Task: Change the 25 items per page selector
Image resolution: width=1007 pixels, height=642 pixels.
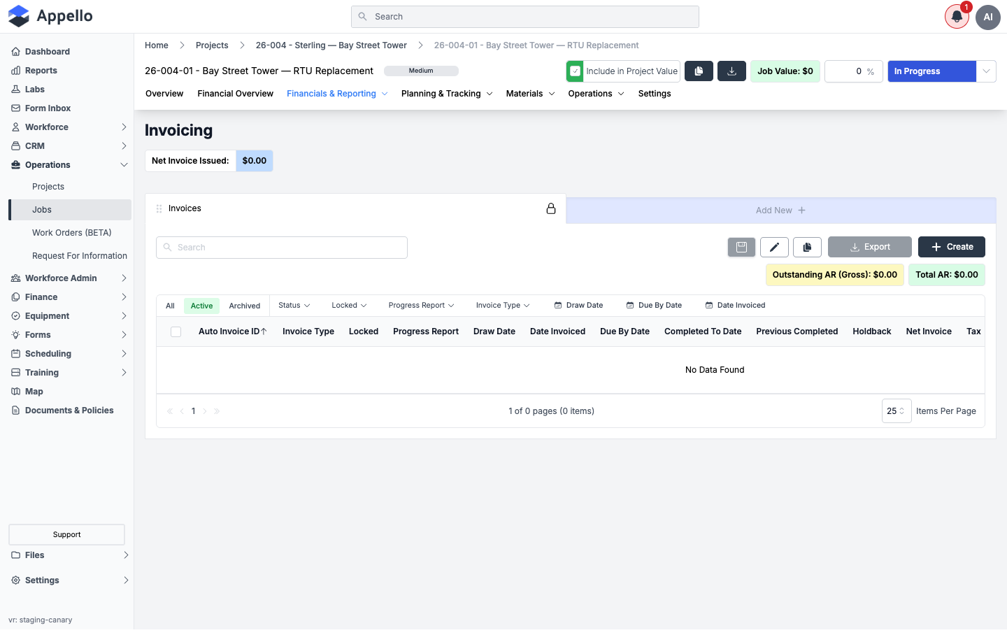Action: 897,411
